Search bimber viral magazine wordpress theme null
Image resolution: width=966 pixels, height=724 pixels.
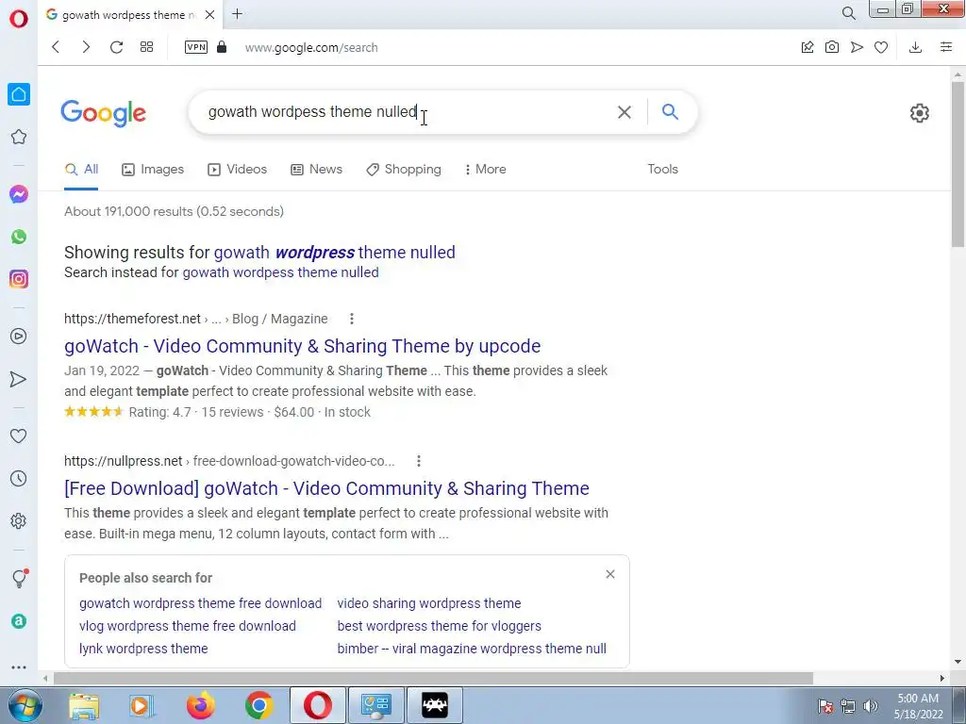472,649
